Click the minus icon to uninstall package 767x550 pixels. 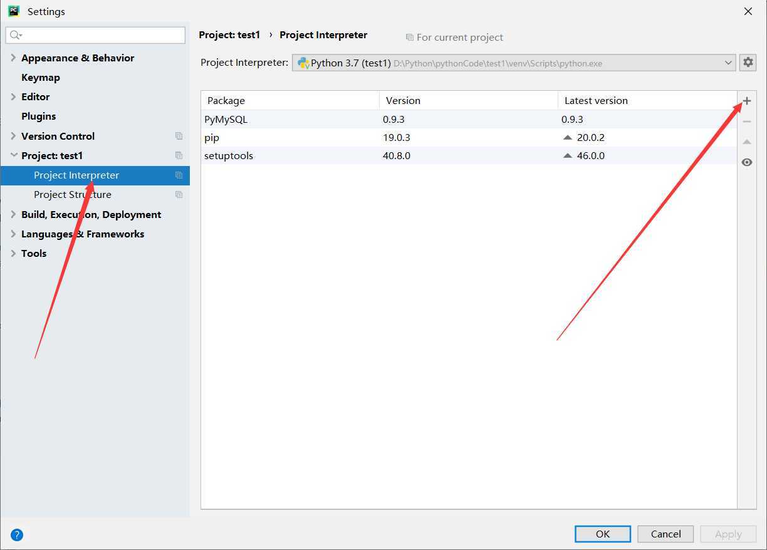(x=747, y=122)
